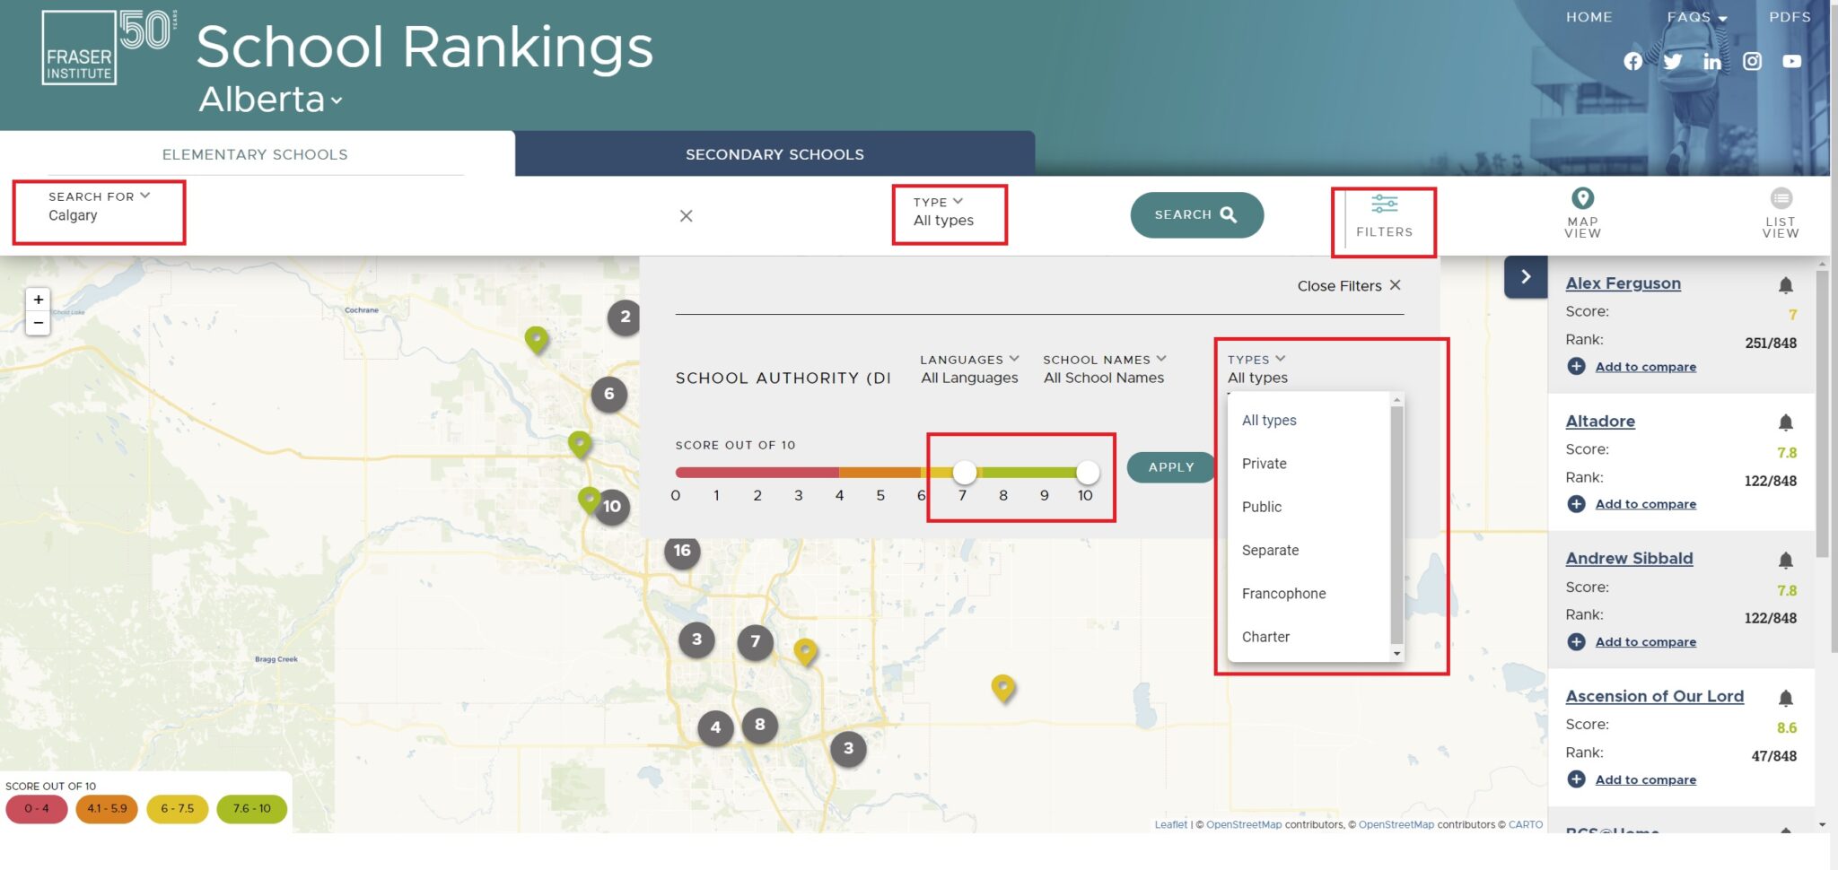Click the plus icon to zoom the map
Screen dimensions: 1838x870
pos(38,299)
